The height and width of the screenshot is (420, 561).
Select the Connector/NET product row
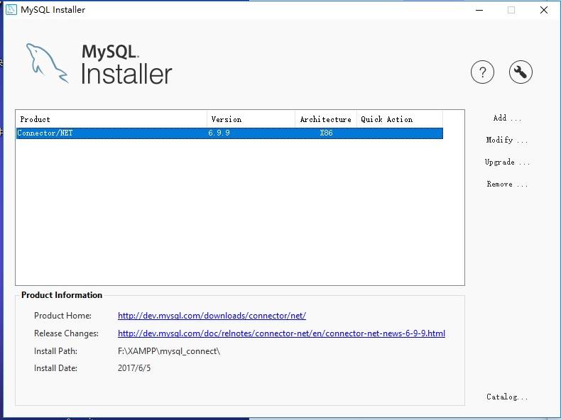pyautogui.click(x=229, y=133)
